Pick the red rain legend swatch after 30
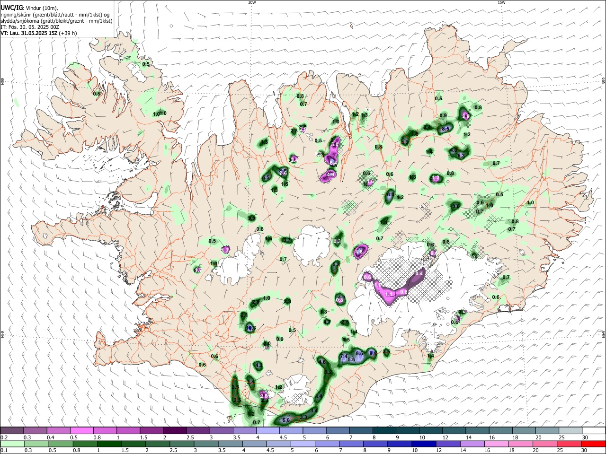The image size is (606, 454). (594, 444)
